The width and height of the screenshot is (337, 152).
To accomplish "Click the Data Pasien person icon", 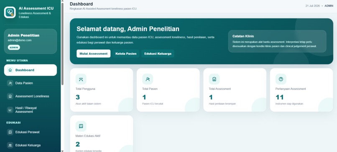I will coord(10,83).
